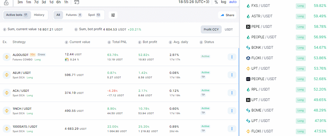Click the info icon beside Total PNL
Viewport: 328px width, 136px height.
point(109,42)
